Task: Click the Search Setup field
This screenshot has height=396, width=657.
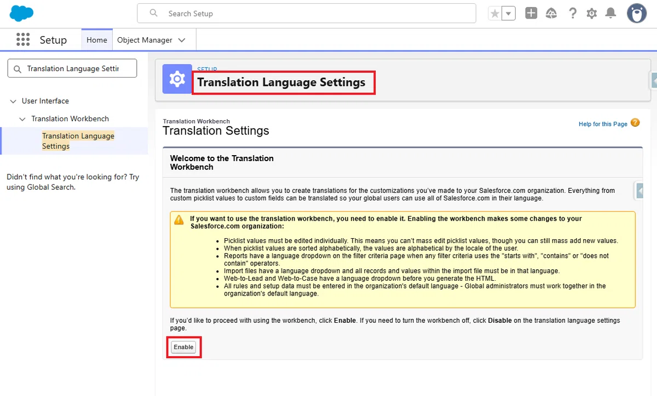Action: click(306, 13)
